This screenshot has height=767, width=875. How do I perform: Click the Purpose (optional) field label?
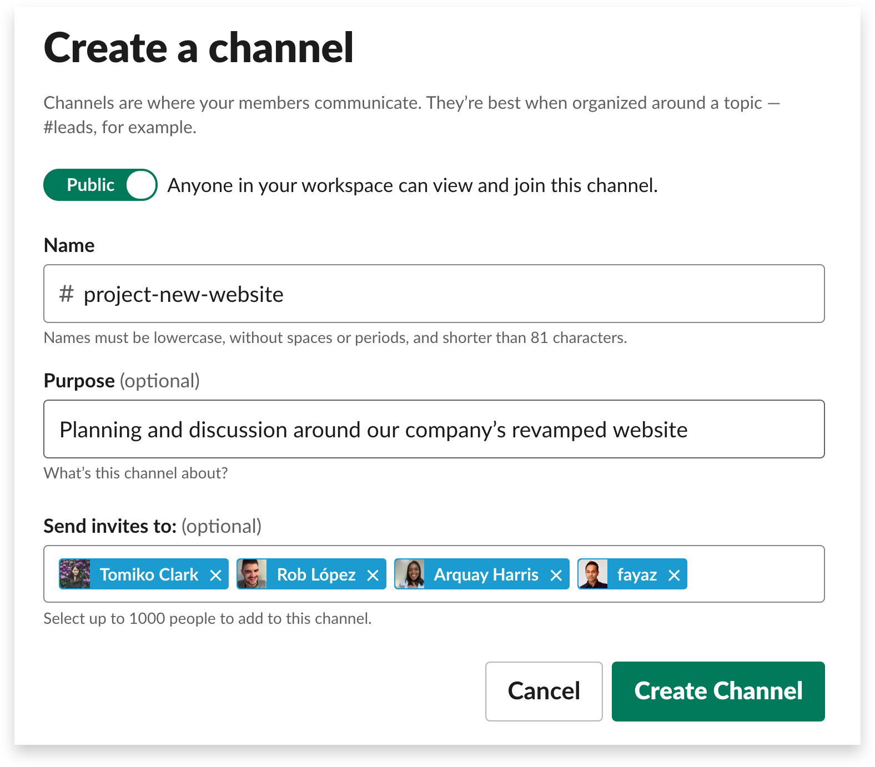point(122,381)
